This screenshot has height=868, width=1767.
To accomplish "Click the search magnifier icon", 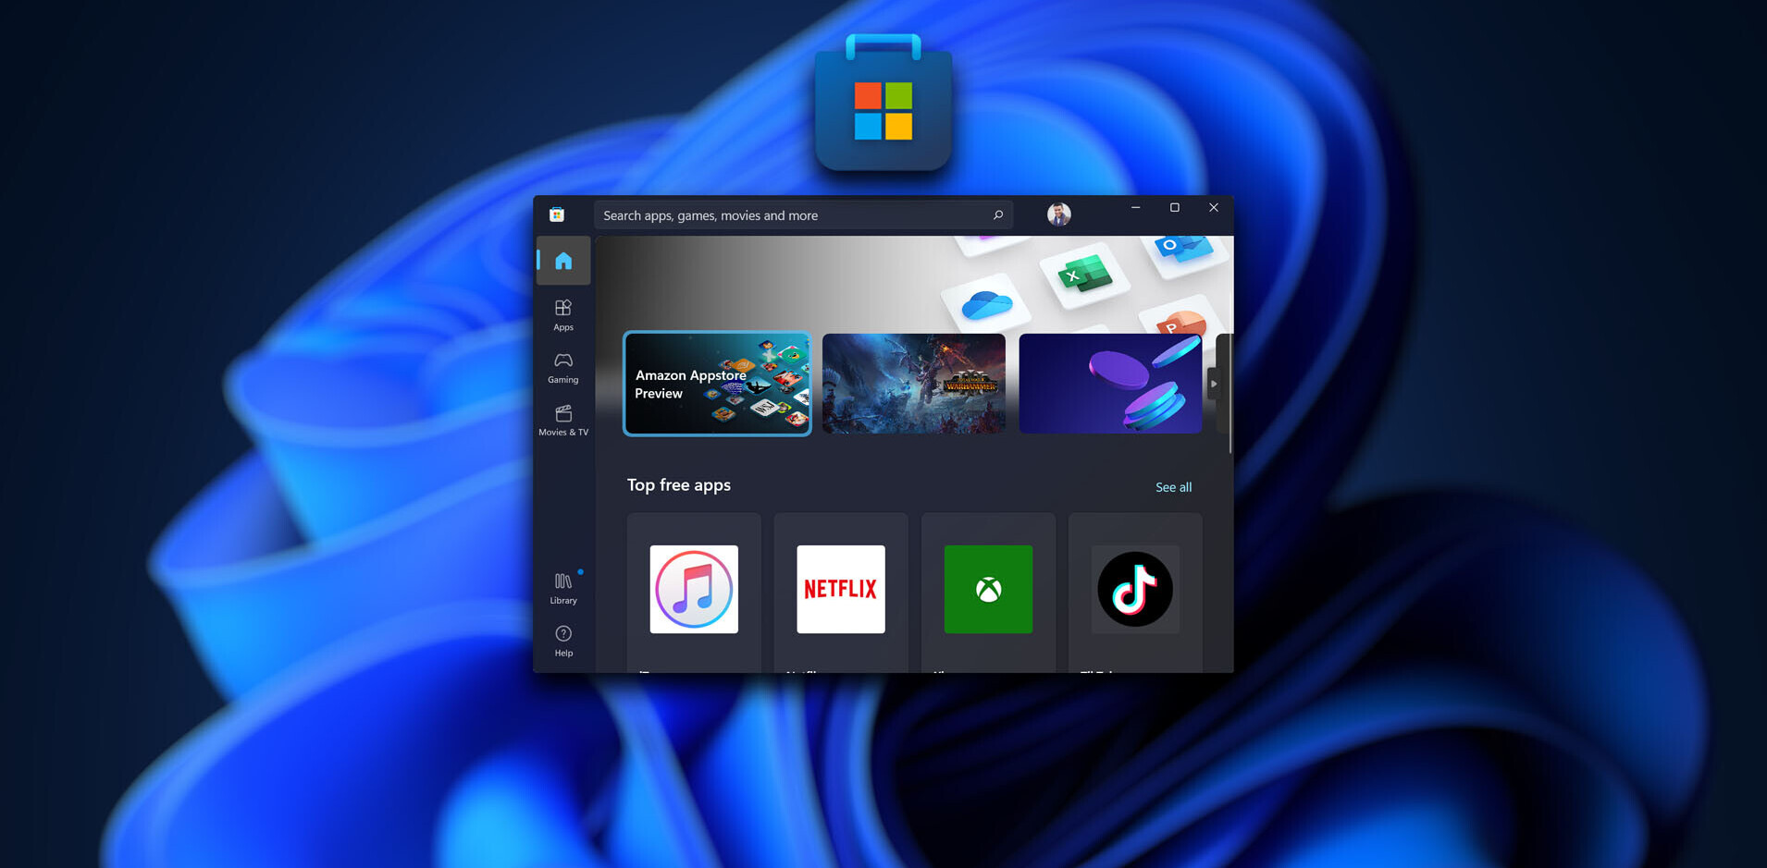I will (x=997, y=215).
